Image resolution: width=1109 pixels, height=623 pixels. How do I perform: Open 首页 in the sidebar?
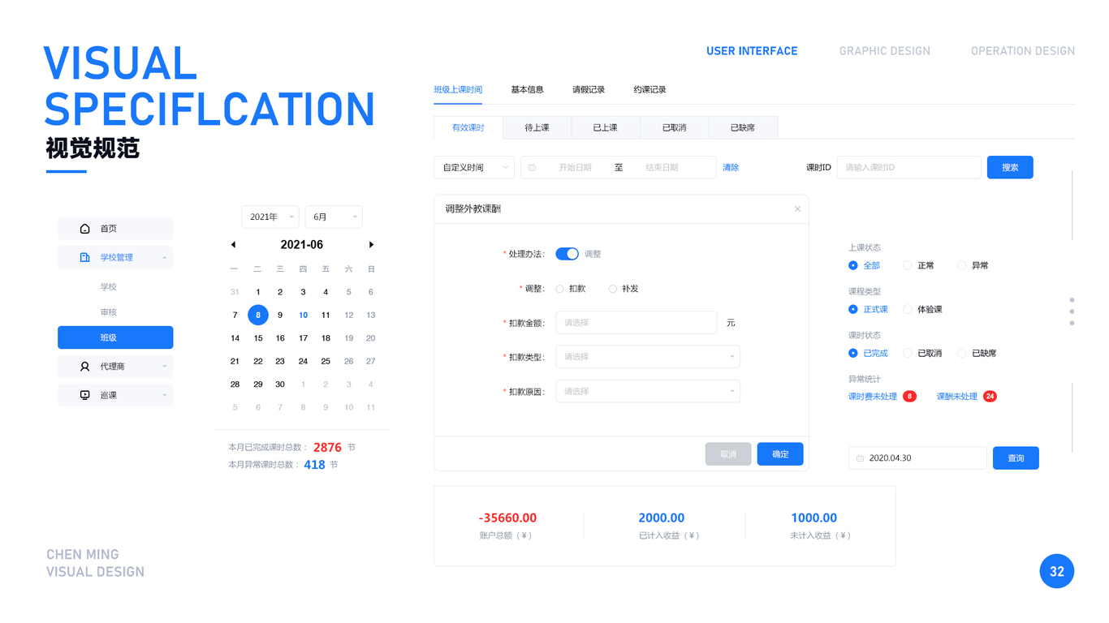(115, 229)
